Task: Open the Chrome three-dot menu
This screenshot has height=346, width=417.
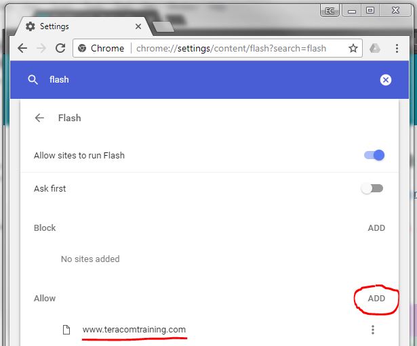Action: click(397, 48)
